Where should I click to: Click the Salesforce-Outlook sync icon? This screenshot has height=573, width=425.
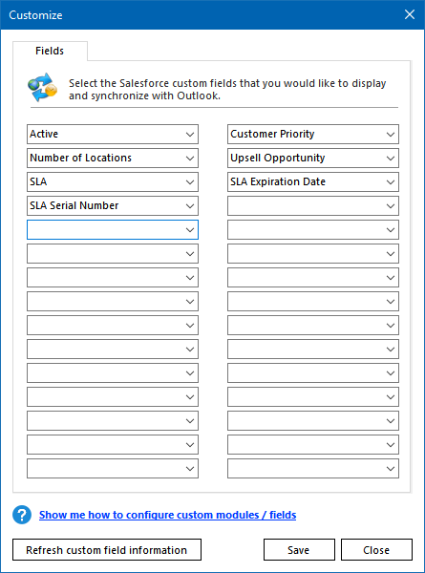coord(42,87)
